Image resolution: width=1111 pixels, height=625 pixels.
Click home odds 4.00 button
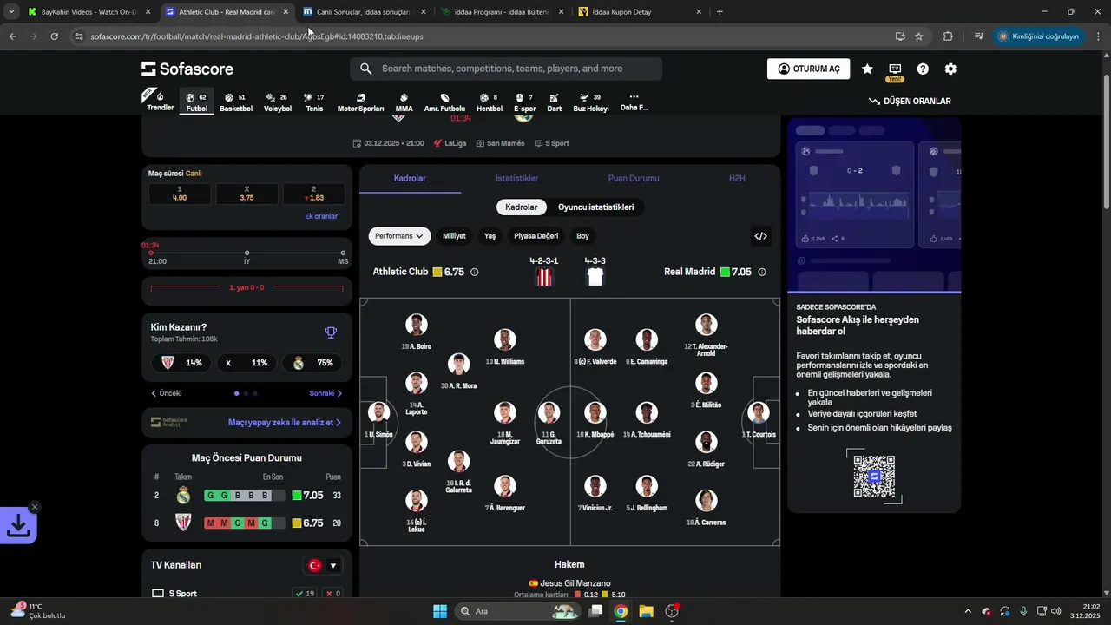click(x=180, y=194)
